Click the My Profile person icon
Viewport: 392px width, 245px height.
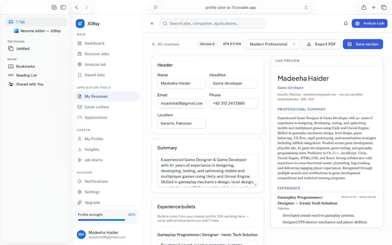tap(79, 139)
